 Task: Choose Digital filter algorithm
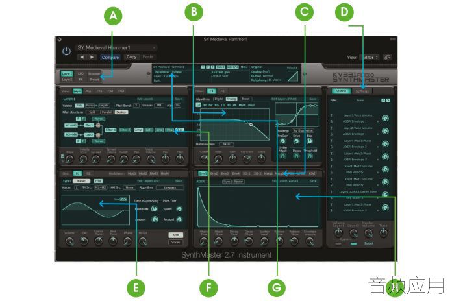(x=219, y=99)
